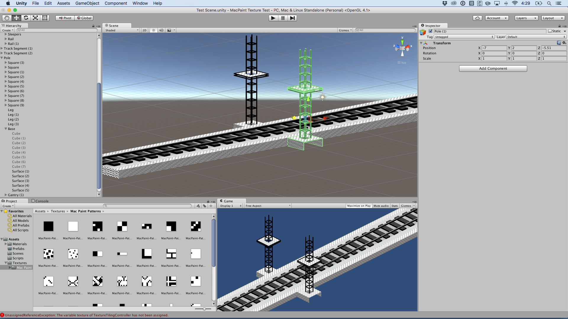This screenshot has width=568, height=319.
Task: Toggle scene audio speaker icon
Action: (x=161, y=30)
